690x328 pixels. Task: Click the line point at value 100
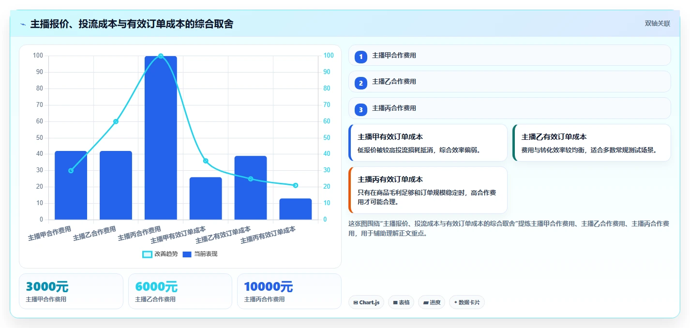161,56
